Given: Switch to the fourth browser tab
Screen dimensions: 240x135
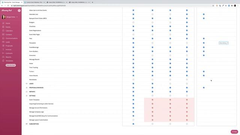Looking at the screenshot, I should 79,2.
